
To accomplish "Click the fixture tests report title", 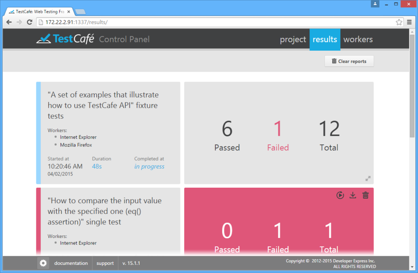I will 103,105.
